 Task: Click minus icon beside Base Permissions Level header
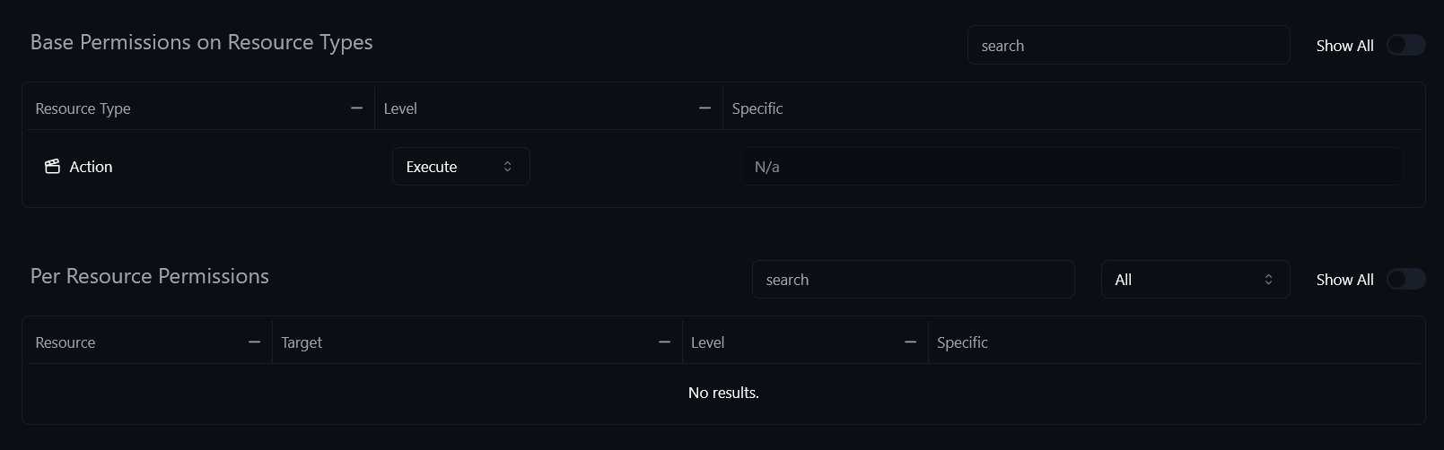click(704, 108)
